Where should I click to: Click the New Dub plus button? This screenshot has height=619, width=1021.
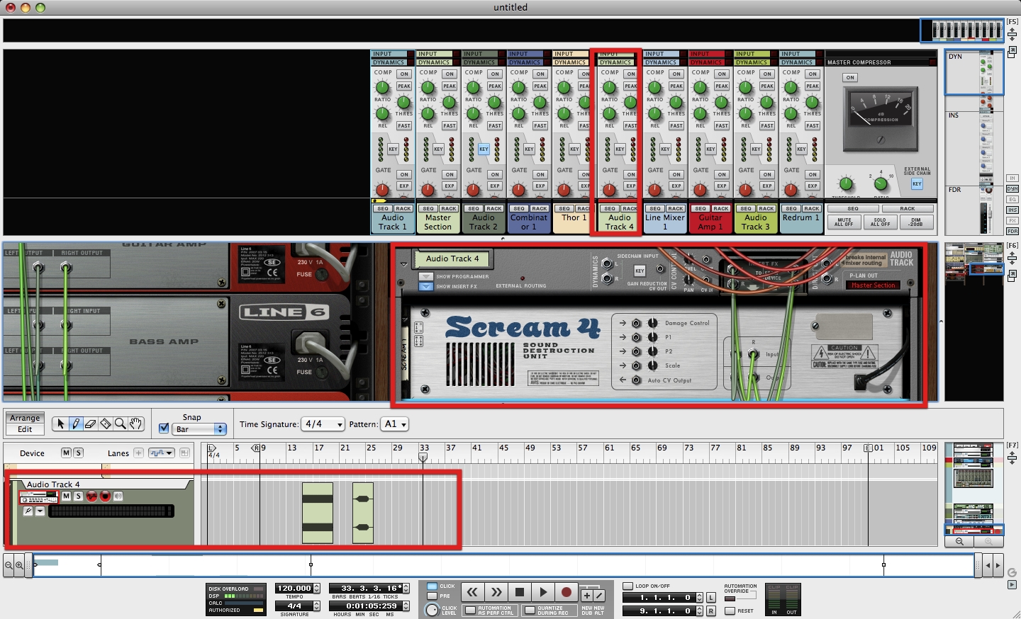click(x=586, y=596)
